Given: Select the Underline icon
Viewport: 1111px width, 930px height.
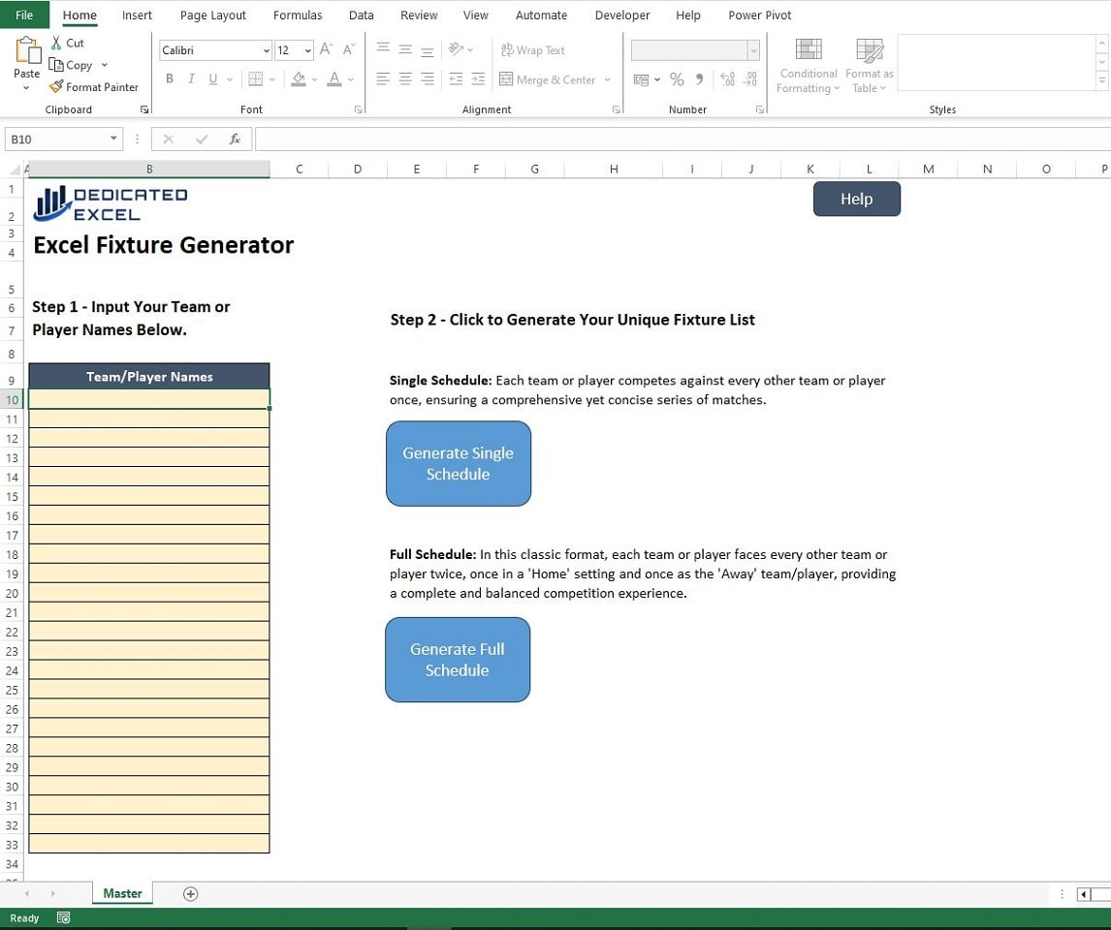Looking at the screenshot, I should (211, 78).
